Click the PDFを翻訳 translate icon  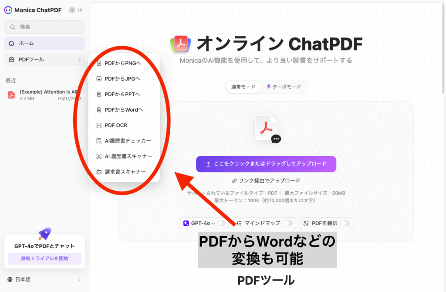[306, 224]
